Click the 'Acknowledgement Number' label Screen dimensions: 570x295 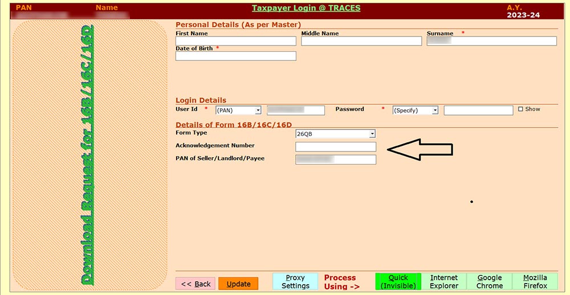[x=215, y=145]
